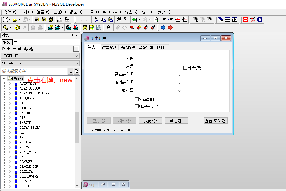The image size is (286, 191).
Task: Click the 帮助(H) button in dialog
Action: point(176,121)
